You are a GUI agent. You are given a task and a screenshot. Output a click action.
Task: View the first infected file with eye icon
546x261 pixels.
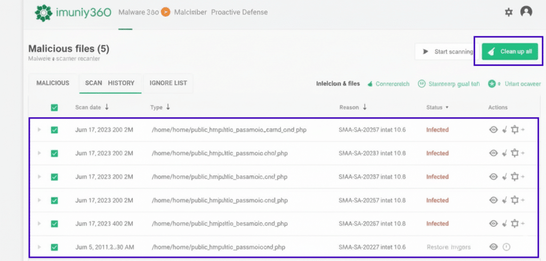(494, 129)
